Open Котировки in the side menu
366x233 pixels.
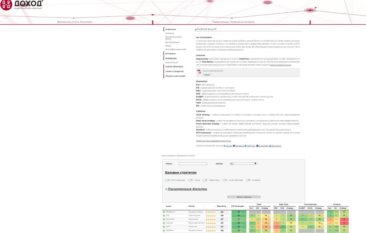coord(170,54)
